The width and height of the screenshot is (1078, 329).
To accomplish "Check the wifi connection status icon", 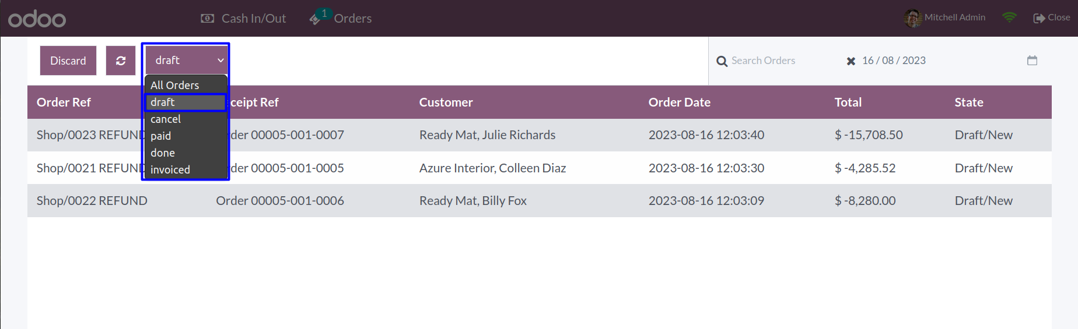I will coord(1009,17).
